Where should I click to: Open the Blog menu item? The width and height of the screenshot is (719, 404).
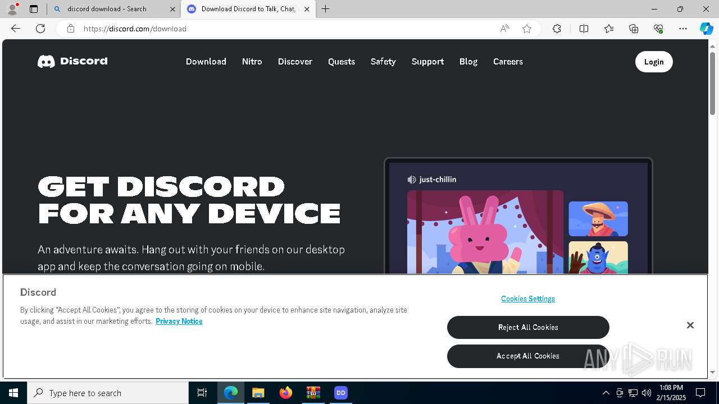[468, 62]
